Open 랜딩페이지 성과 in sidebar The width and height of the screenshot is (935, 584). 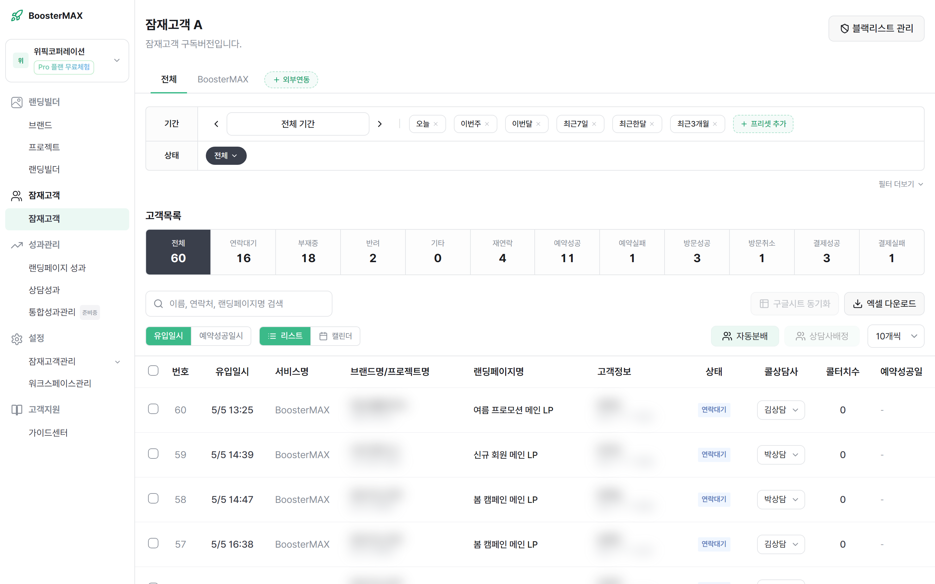57,268
